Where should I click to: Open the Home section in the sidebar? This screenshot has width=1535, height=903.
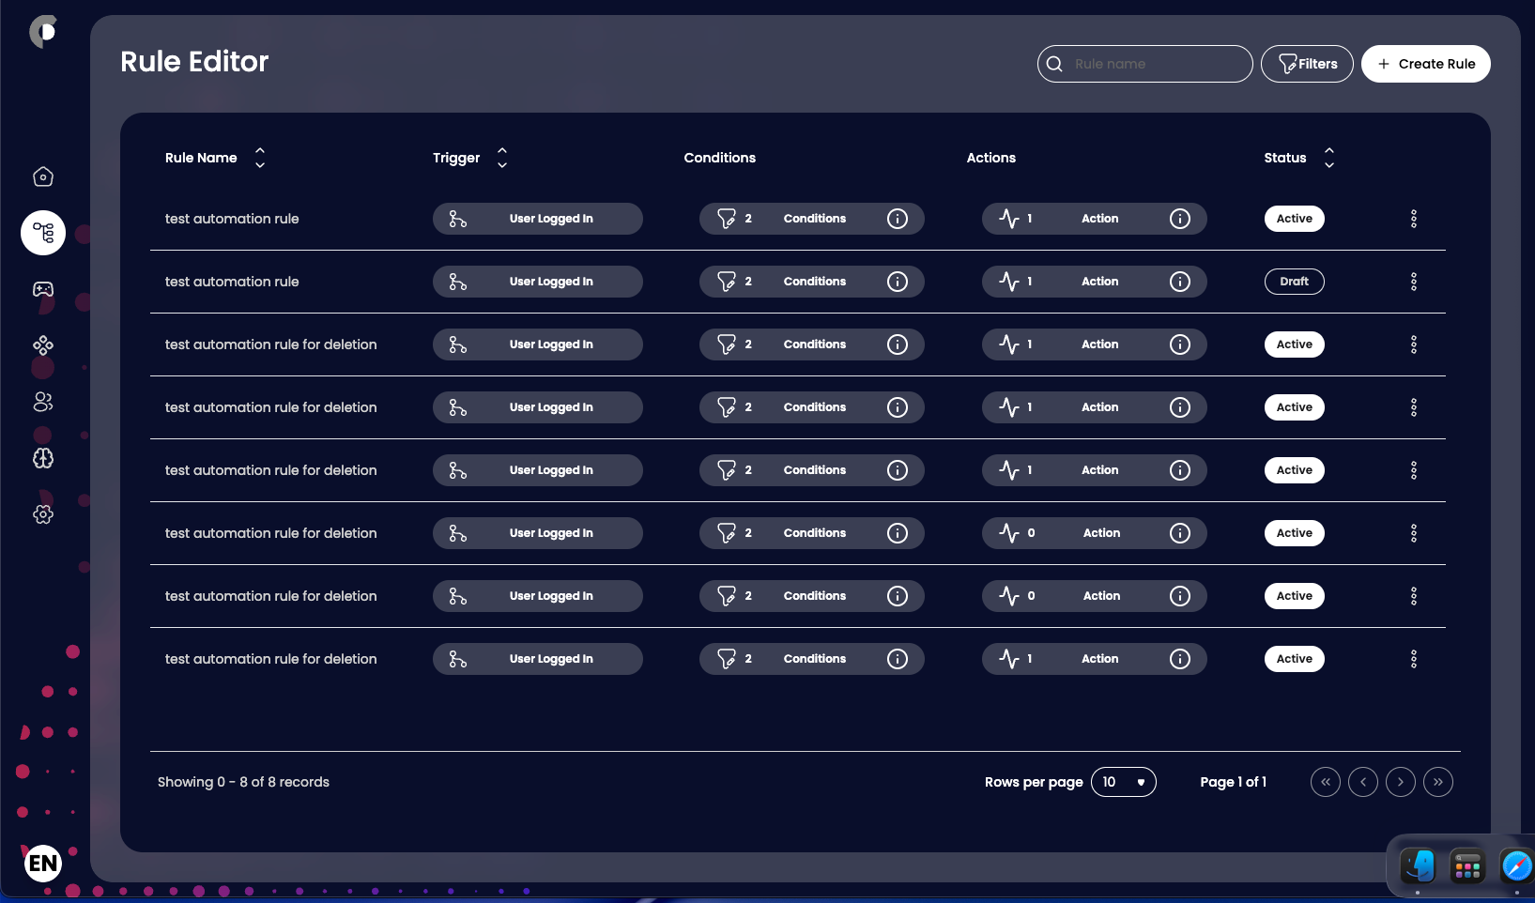tap(42, 176)
